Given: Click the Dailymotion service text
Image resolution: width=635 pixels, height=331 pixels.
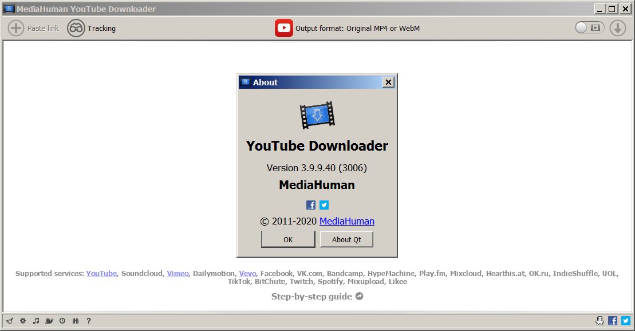Looking at the screenshot, I should click(214, 274).
